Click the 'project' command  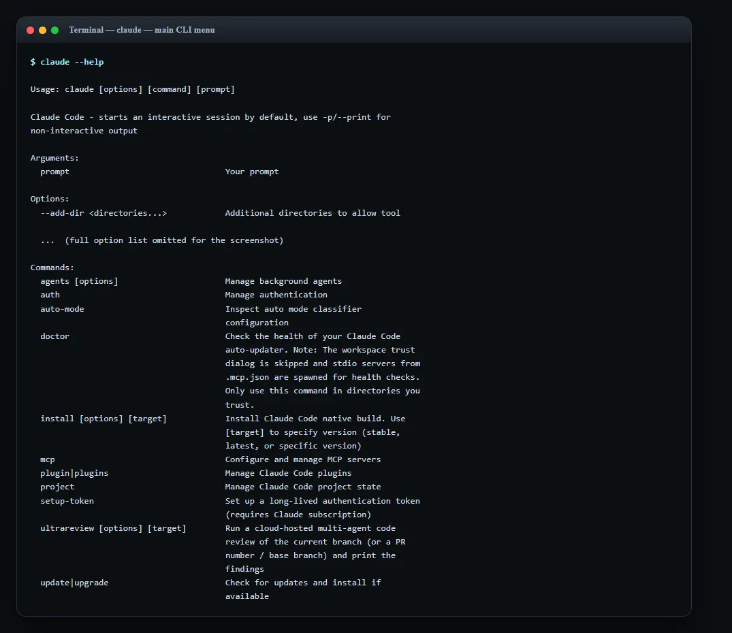(x=57, y=487)
